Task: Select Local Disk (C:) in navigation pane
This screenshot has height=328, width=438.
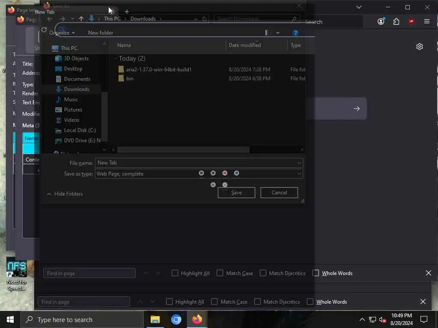Action: (80, 130)
